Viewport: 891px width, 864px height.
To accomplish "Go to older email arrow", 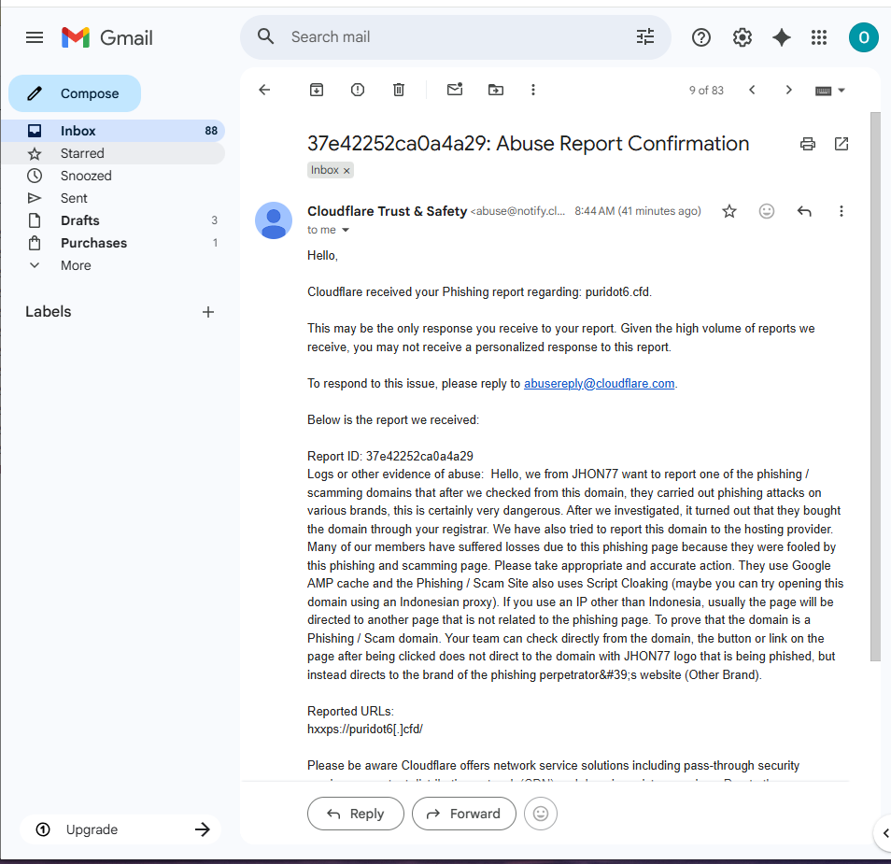I will pyautogui.click(x=788, y=90).
